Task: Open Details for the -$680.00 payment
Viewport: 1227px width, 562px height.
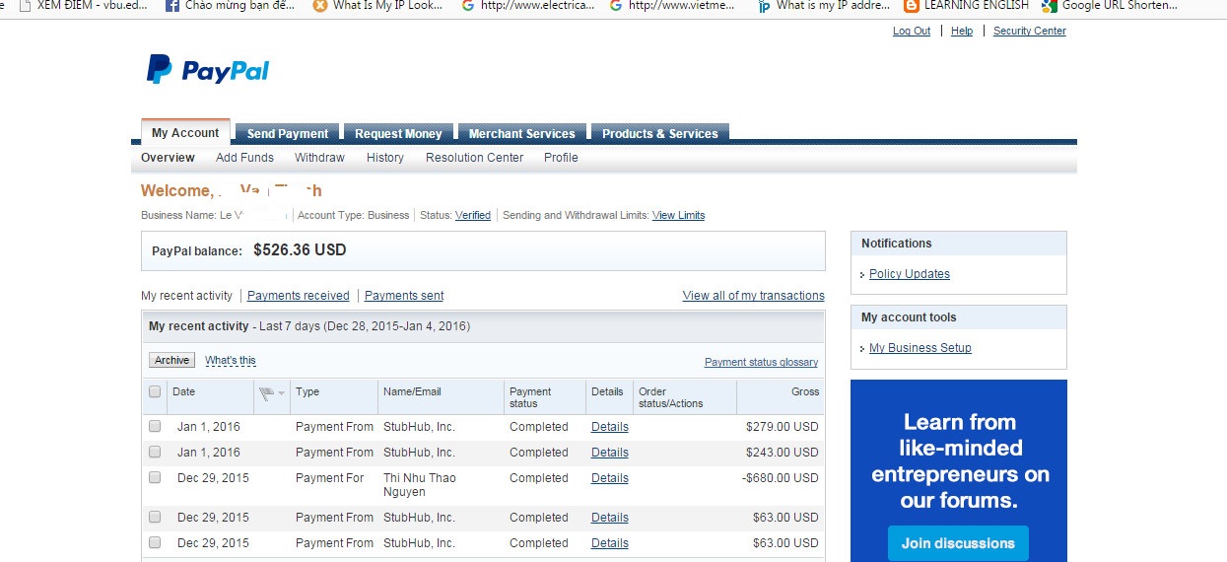Action: click(x=610, y=478)
